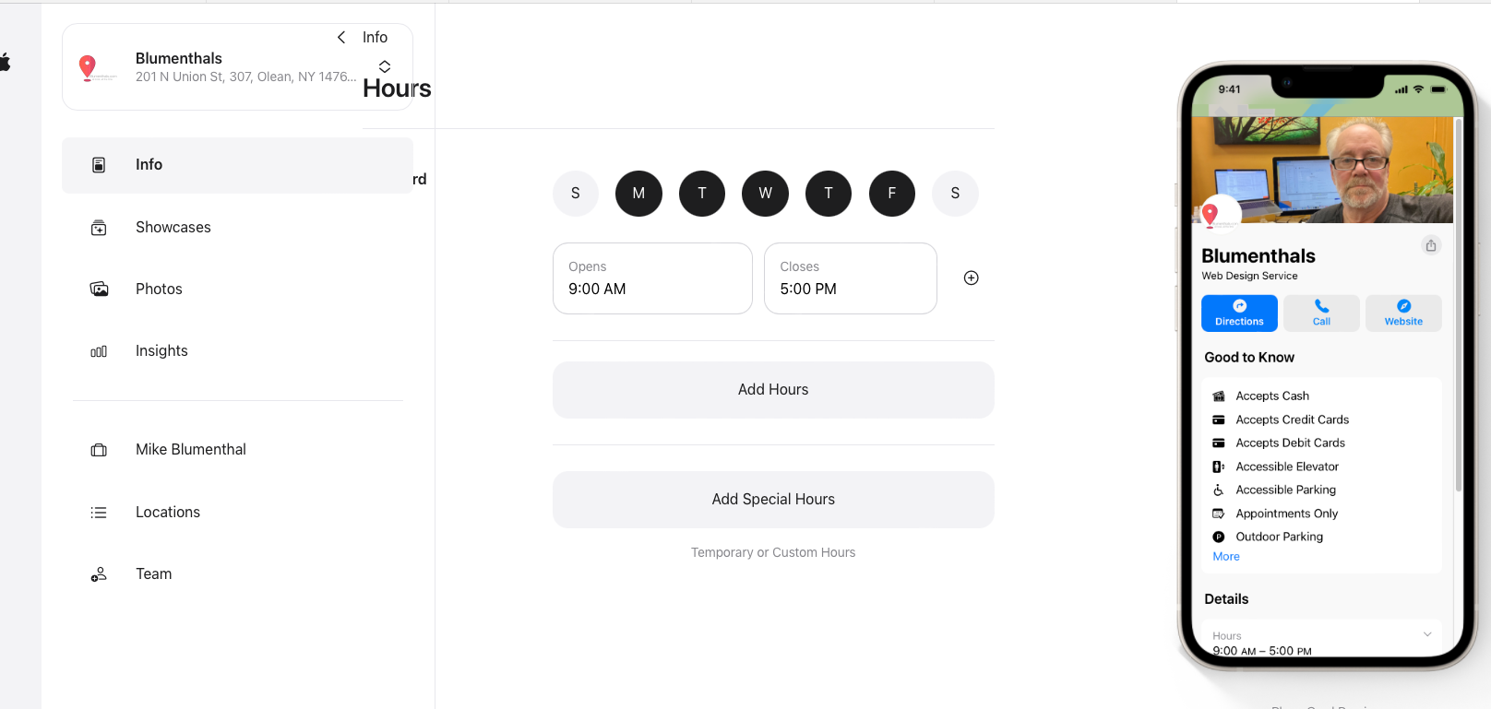Toggle Saturday in the day selector
Viewport: 1491px width, 709px height.
(955, 194)
